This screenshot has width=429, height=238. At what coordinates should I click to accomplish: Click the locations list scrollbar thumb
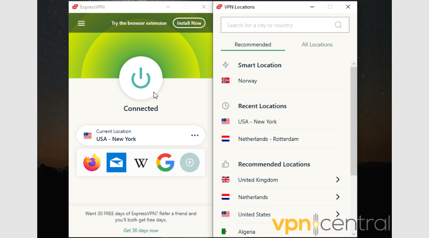[x=354, y=121]
